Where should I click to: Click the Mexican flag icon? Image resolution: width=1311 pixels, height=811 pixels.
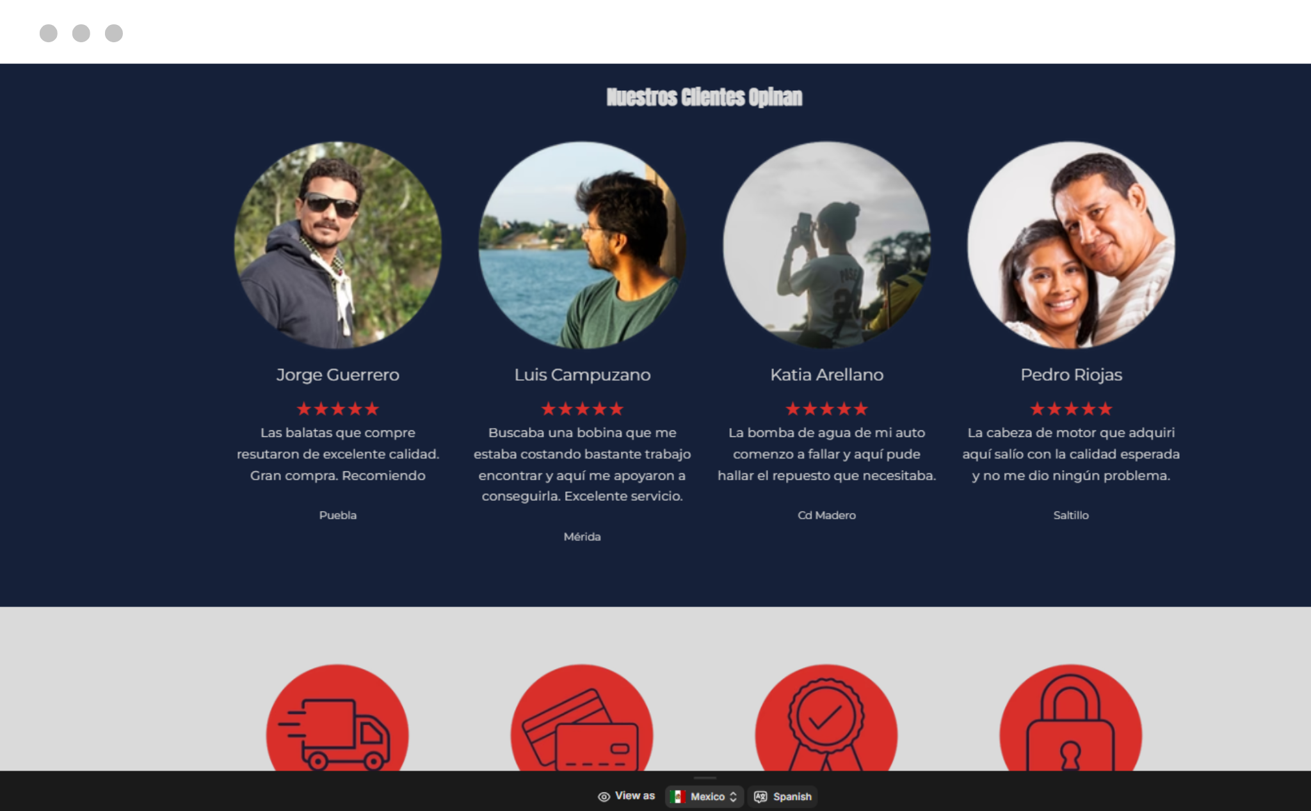tap(677, 796)
